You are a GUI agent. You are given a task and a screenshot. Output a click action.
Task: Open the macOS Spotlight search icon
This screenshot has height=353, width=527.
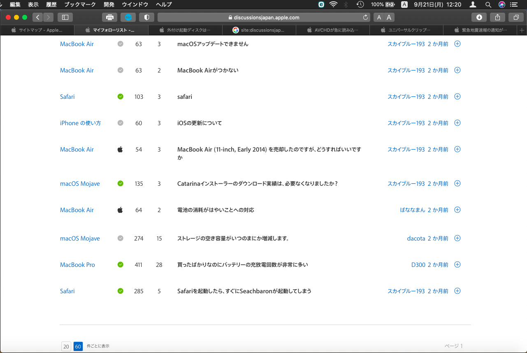coord(488,5)
